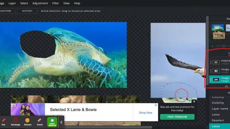Click the navigator zoom slider handle
Image resolution: width=230 pixels, height=129 pixels.
click(x=224, y=46)
